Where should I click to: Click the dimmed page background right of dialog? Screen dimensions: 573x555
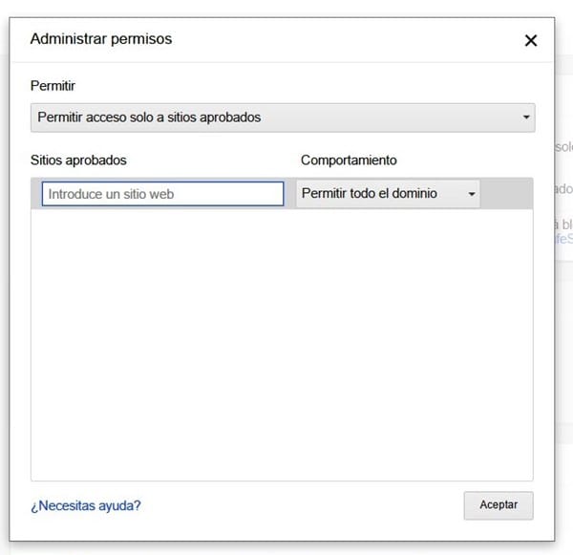563,382
